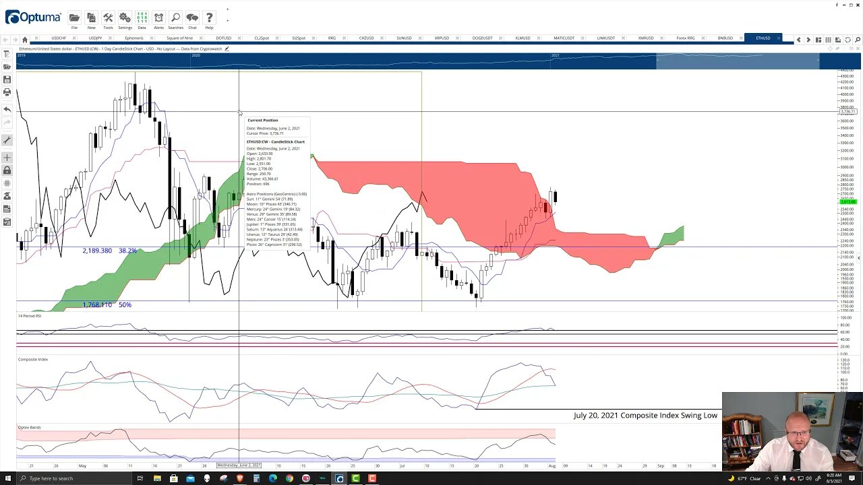This screenshot has width=863, height=485.
Task: Toggle the grid icon in left sidebar
Action: [7, 183]
